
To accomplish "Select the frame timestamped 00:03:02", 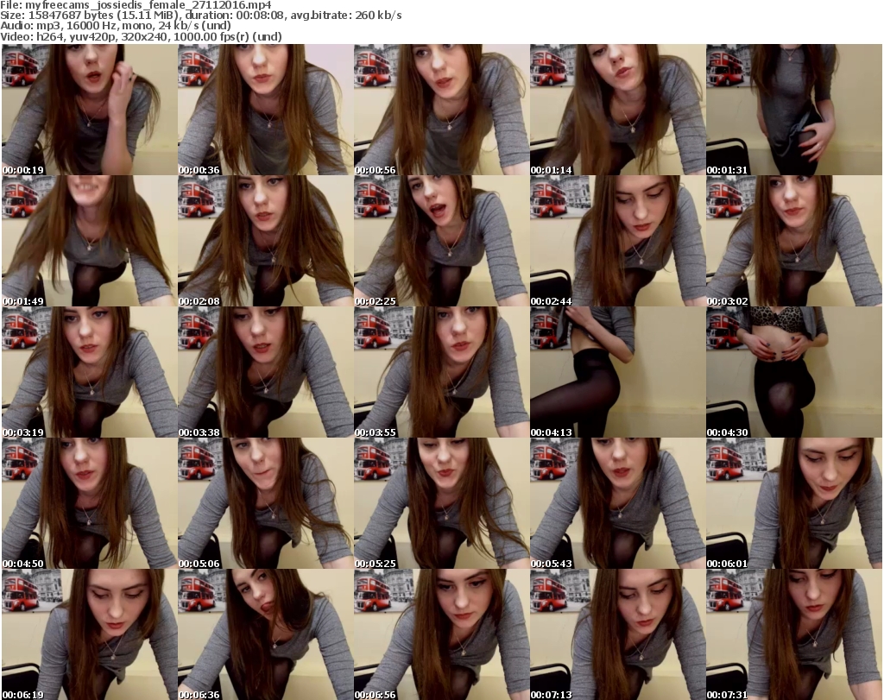I will click(793, 242).
